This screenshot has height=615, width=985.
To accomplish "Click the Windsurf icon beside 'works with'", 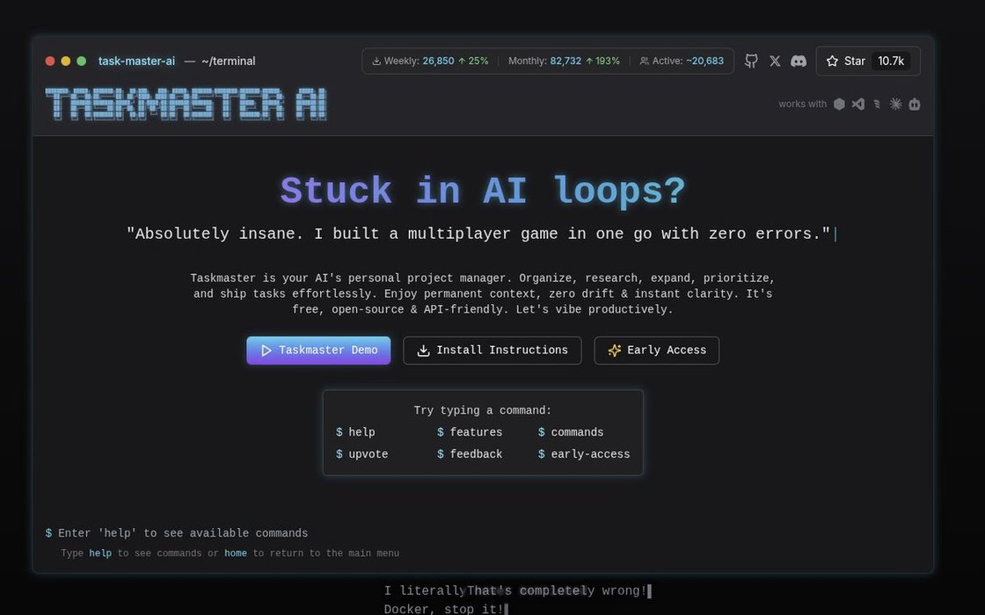I will coord(877,105).
